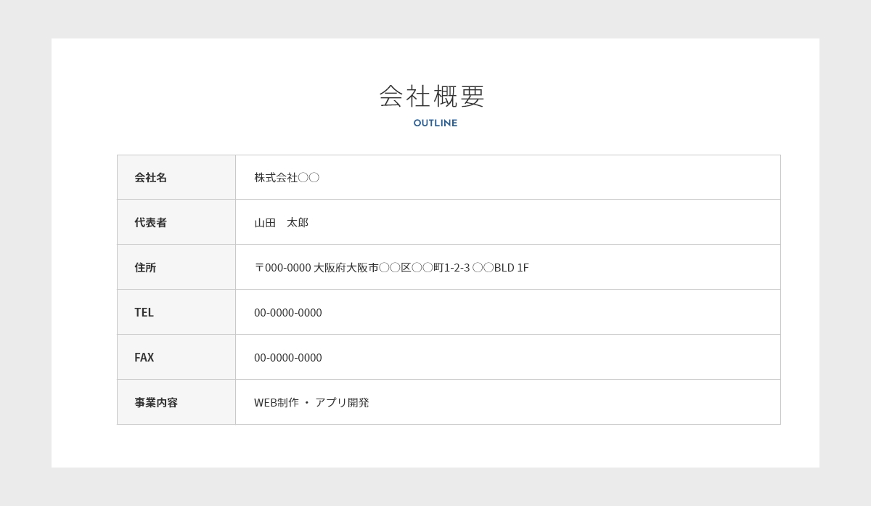This screenshot has width=871, height=506.
Task: Click the fax number in the FAX row
Action: [287, 357]
